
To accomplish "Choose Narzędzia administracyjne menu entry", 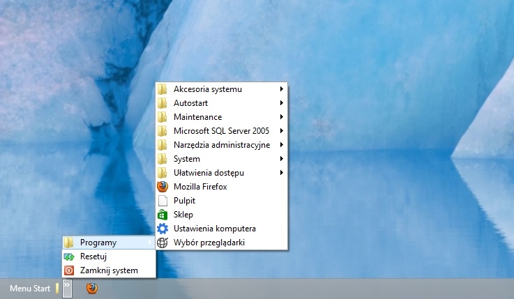I will [222, 145].
